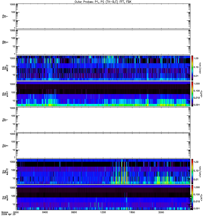The height and width of the screenshot is (220, 206).
Task: Click the thc fbk scm1 axis label
Action: pos(5,197)
